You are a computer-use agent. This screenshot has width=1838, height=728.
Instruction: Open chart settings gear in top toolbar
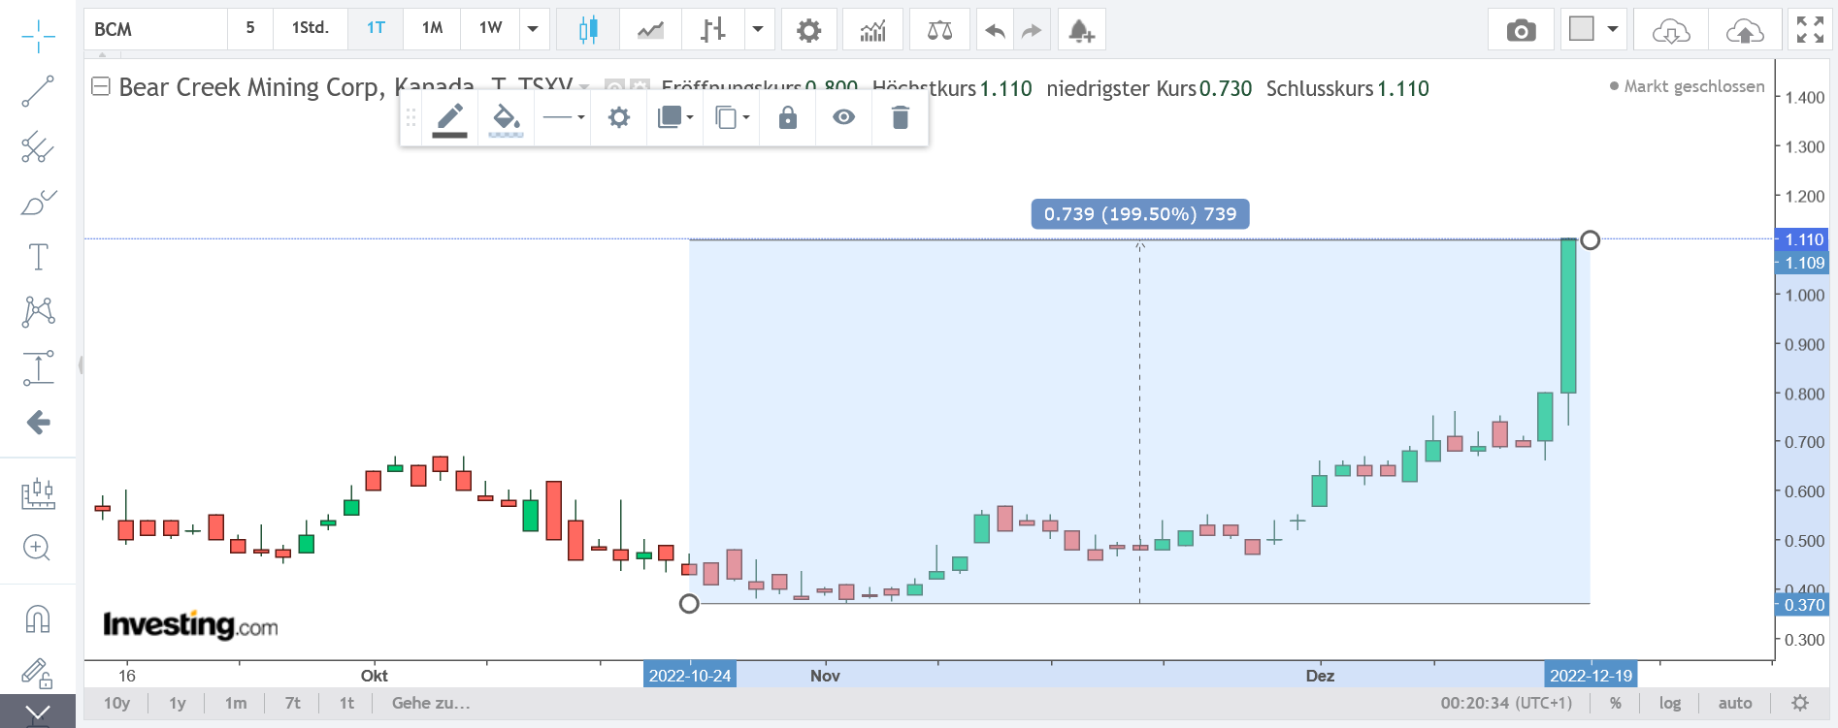808,30
